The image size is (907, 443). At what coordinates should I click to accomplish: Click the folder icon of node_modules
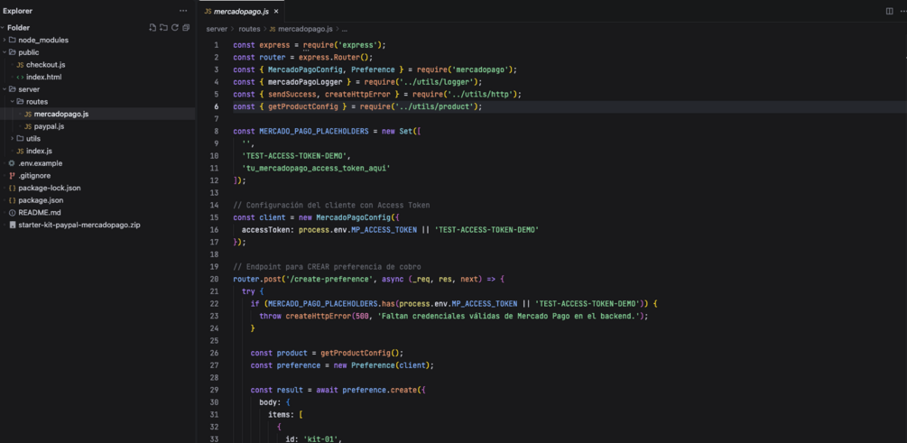coord(12,40)
